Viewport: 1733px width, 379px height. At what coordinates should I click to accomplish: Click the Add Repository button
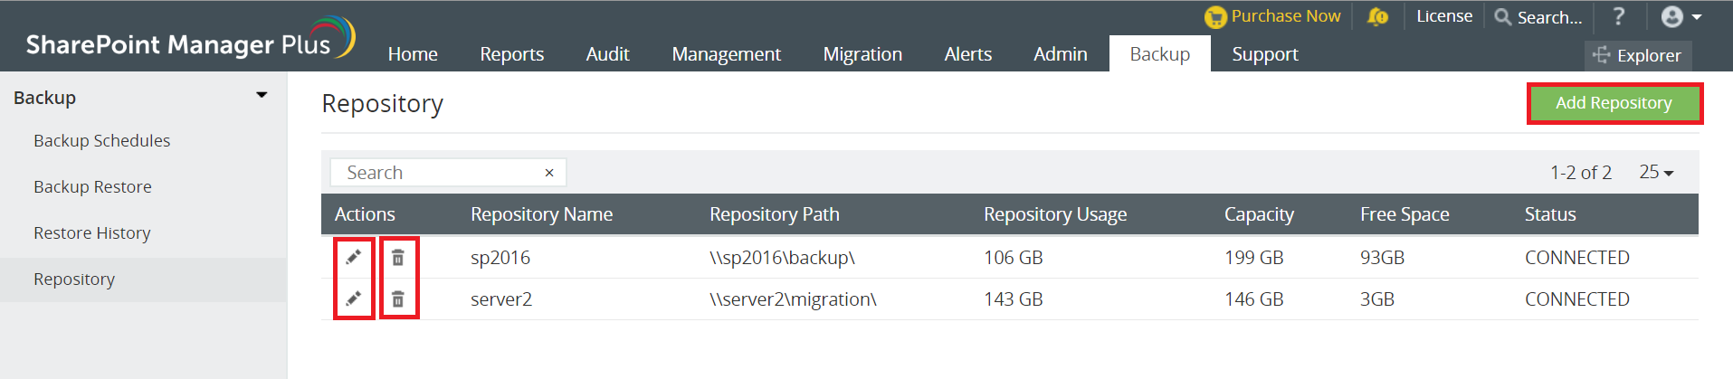point(1614,103)
